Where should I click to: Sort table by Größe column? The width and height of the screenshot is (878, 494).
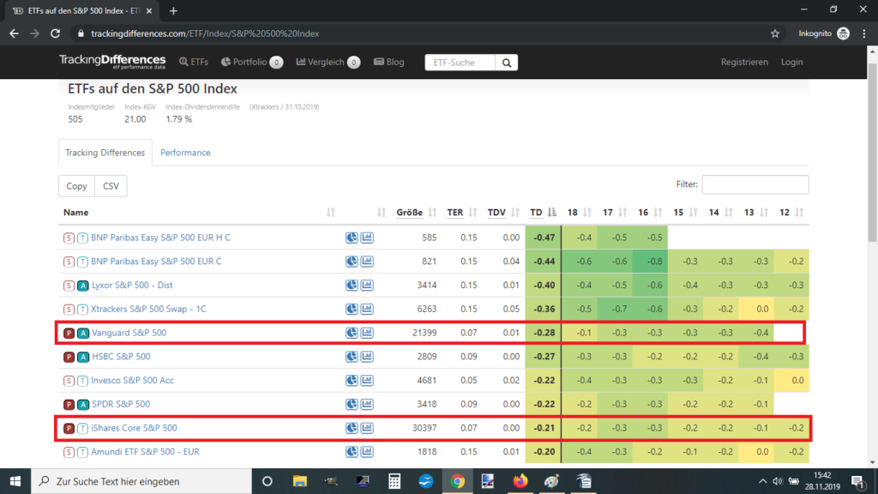pyautogui.click(x=416, y=213)
